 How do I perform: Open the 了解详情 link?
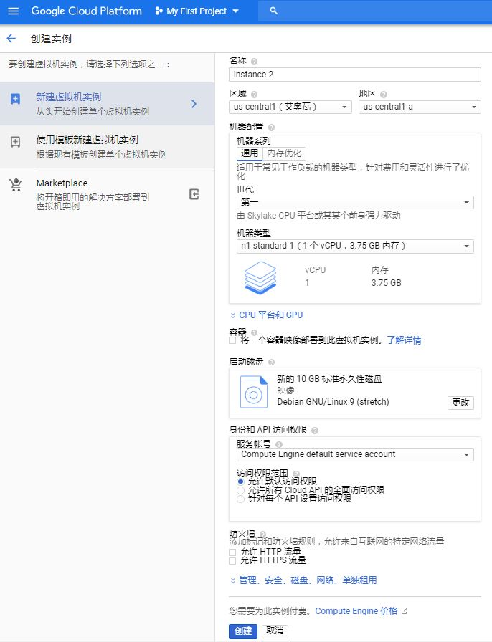(x=405, y=340)
